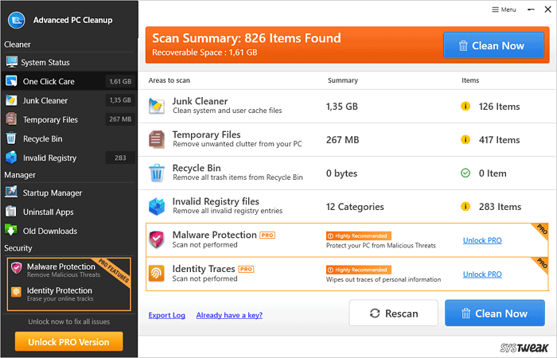Click the bottom Clean Now button

pos(494,313)
